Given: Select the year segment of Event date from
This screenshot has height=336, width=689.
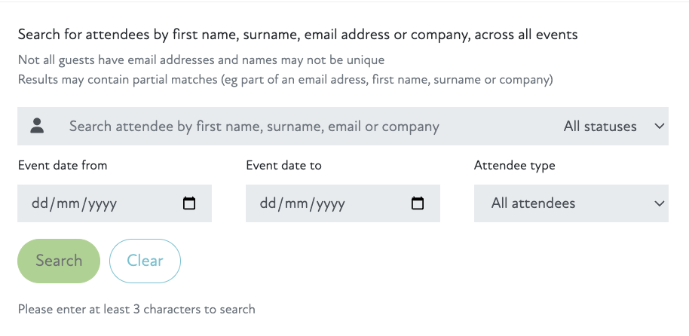Looking at the screenshot, I should 101,203.
